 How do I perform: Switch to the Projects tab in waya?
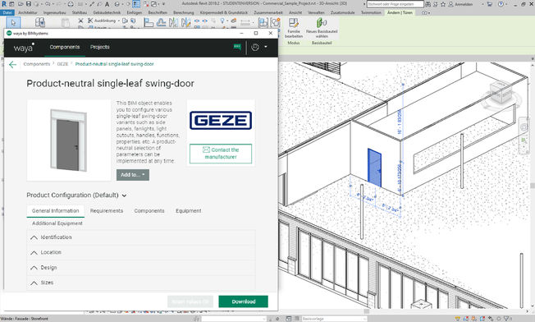99,47
